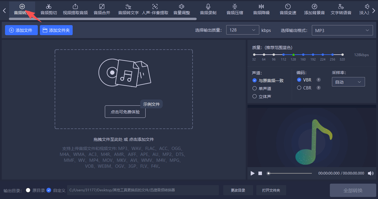Select the 音频录制 recording tool
The image size is (378, 199).
click(208, 9)
